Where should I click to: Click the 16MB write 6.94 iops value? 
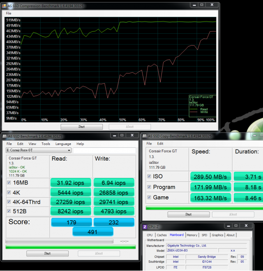(114, 183)
